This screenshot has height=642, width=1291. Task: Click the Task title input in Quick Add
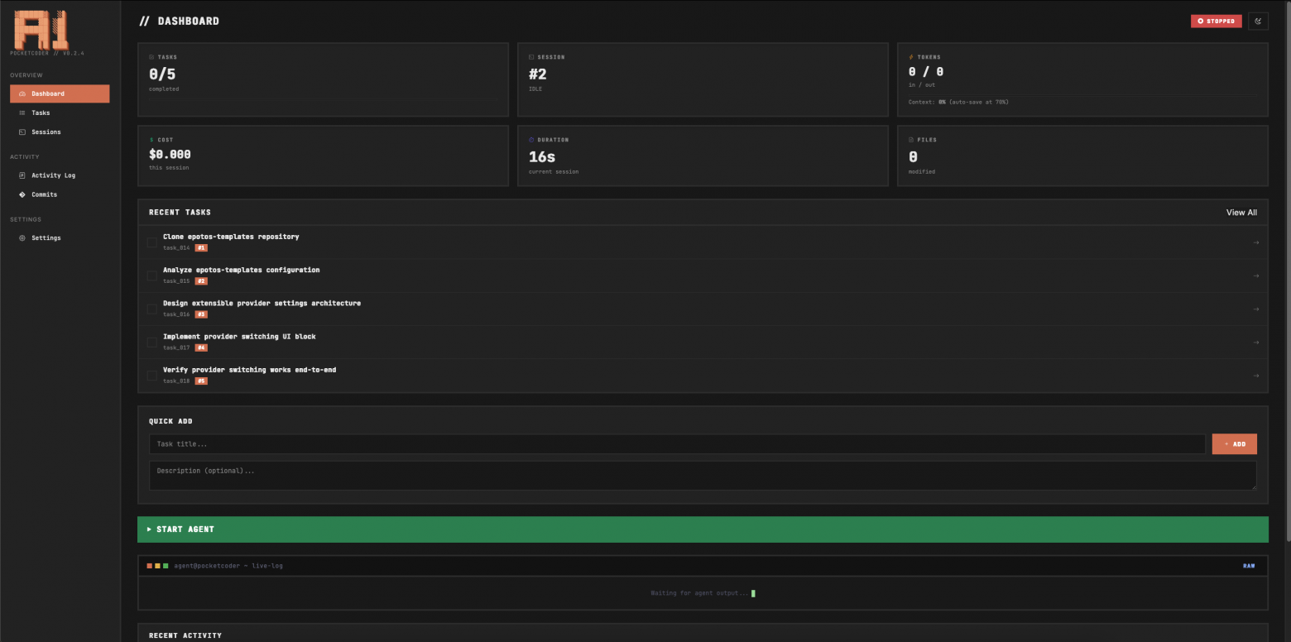[679, 443]
